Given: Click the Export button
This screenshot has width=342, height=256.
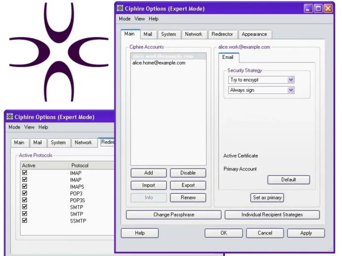Looking at the screenshot, I should (188, 185).
